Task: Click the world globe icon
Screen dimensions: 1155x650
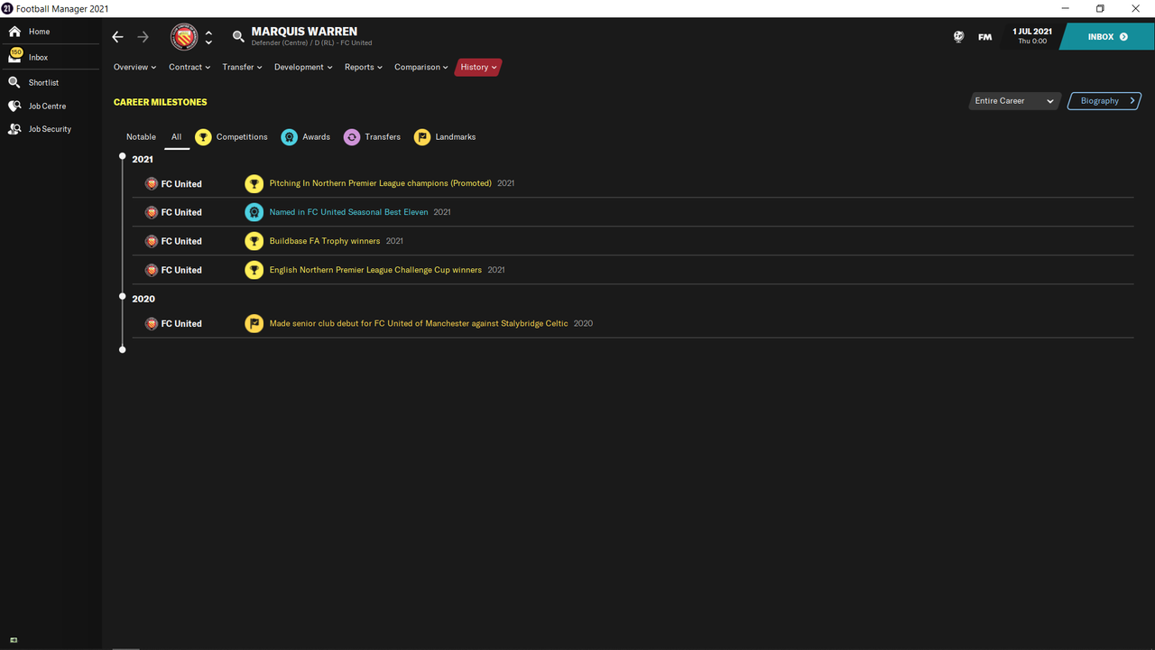Action: tap(958, 37)
